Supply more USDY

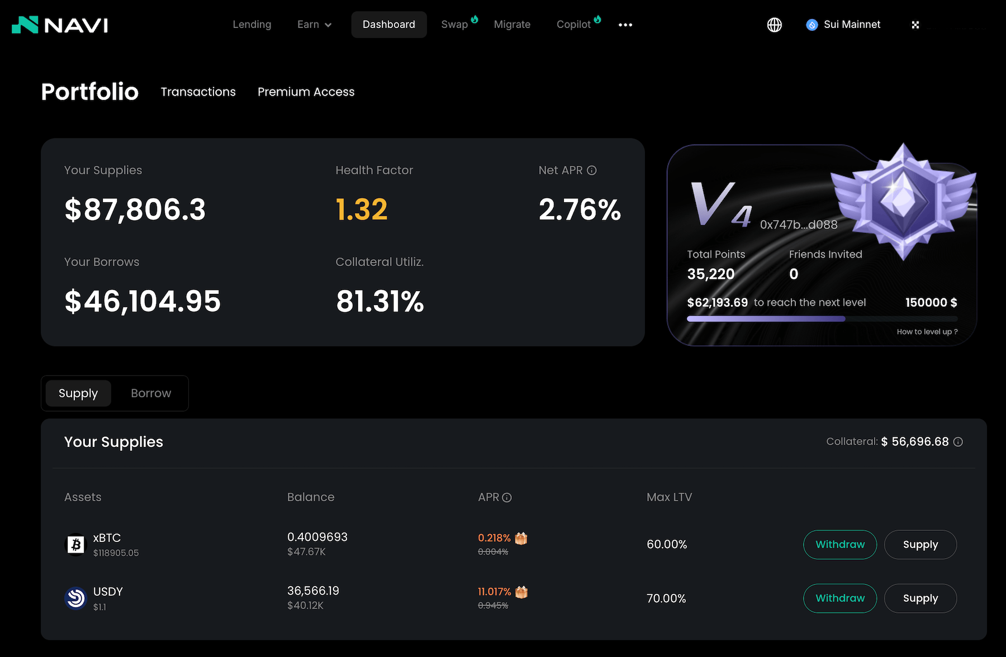(x=920, y=598)
